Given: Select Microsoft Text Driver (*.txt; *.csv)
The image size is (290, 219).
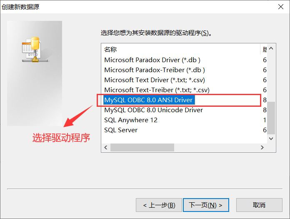Looking at the screenshot, I should 155,80.
